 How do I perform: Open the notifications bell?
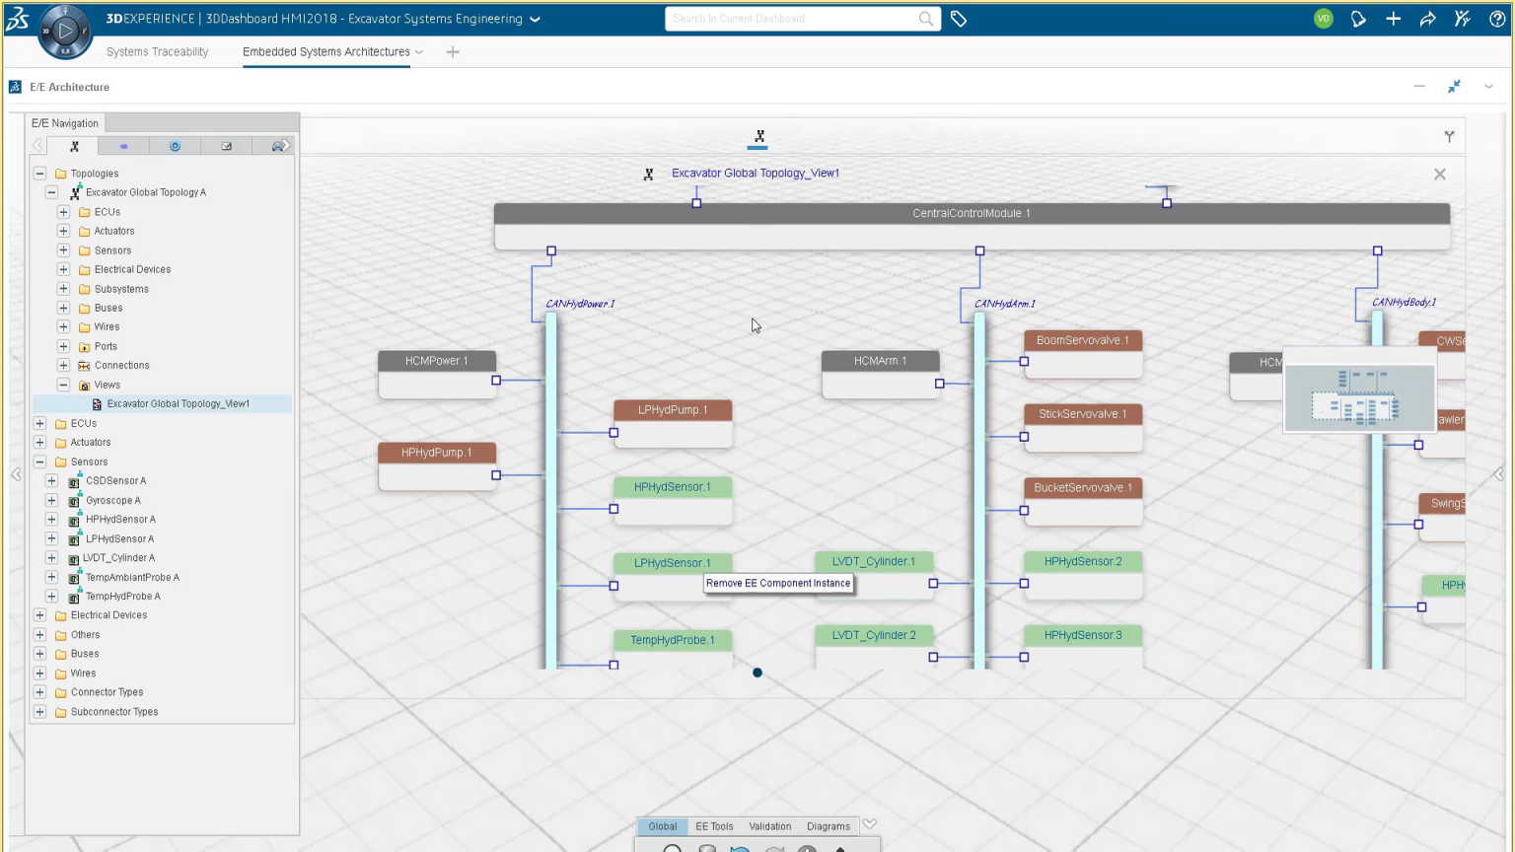click(1358, 19)
